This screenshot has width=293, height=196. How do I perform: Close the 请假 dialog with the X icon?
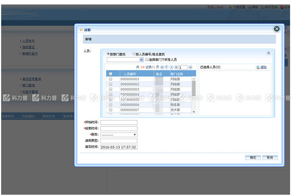[x=277, y=29]
